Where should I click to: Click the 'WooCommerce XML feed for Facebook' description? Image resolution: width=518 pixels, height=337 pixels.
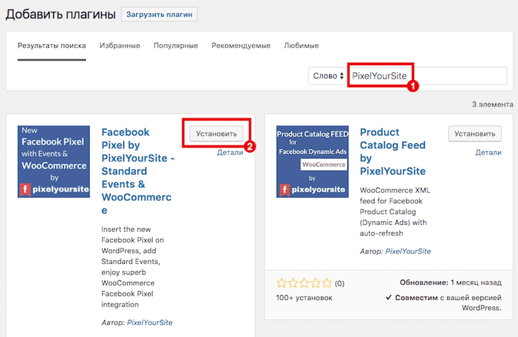pos(395,212)
